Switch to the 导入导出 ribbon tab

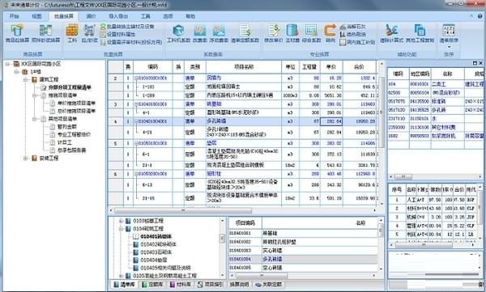118,16
